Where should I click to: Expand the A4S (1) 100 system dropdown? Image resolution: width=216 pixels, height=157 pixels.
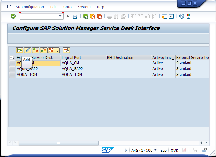(155, 150)
